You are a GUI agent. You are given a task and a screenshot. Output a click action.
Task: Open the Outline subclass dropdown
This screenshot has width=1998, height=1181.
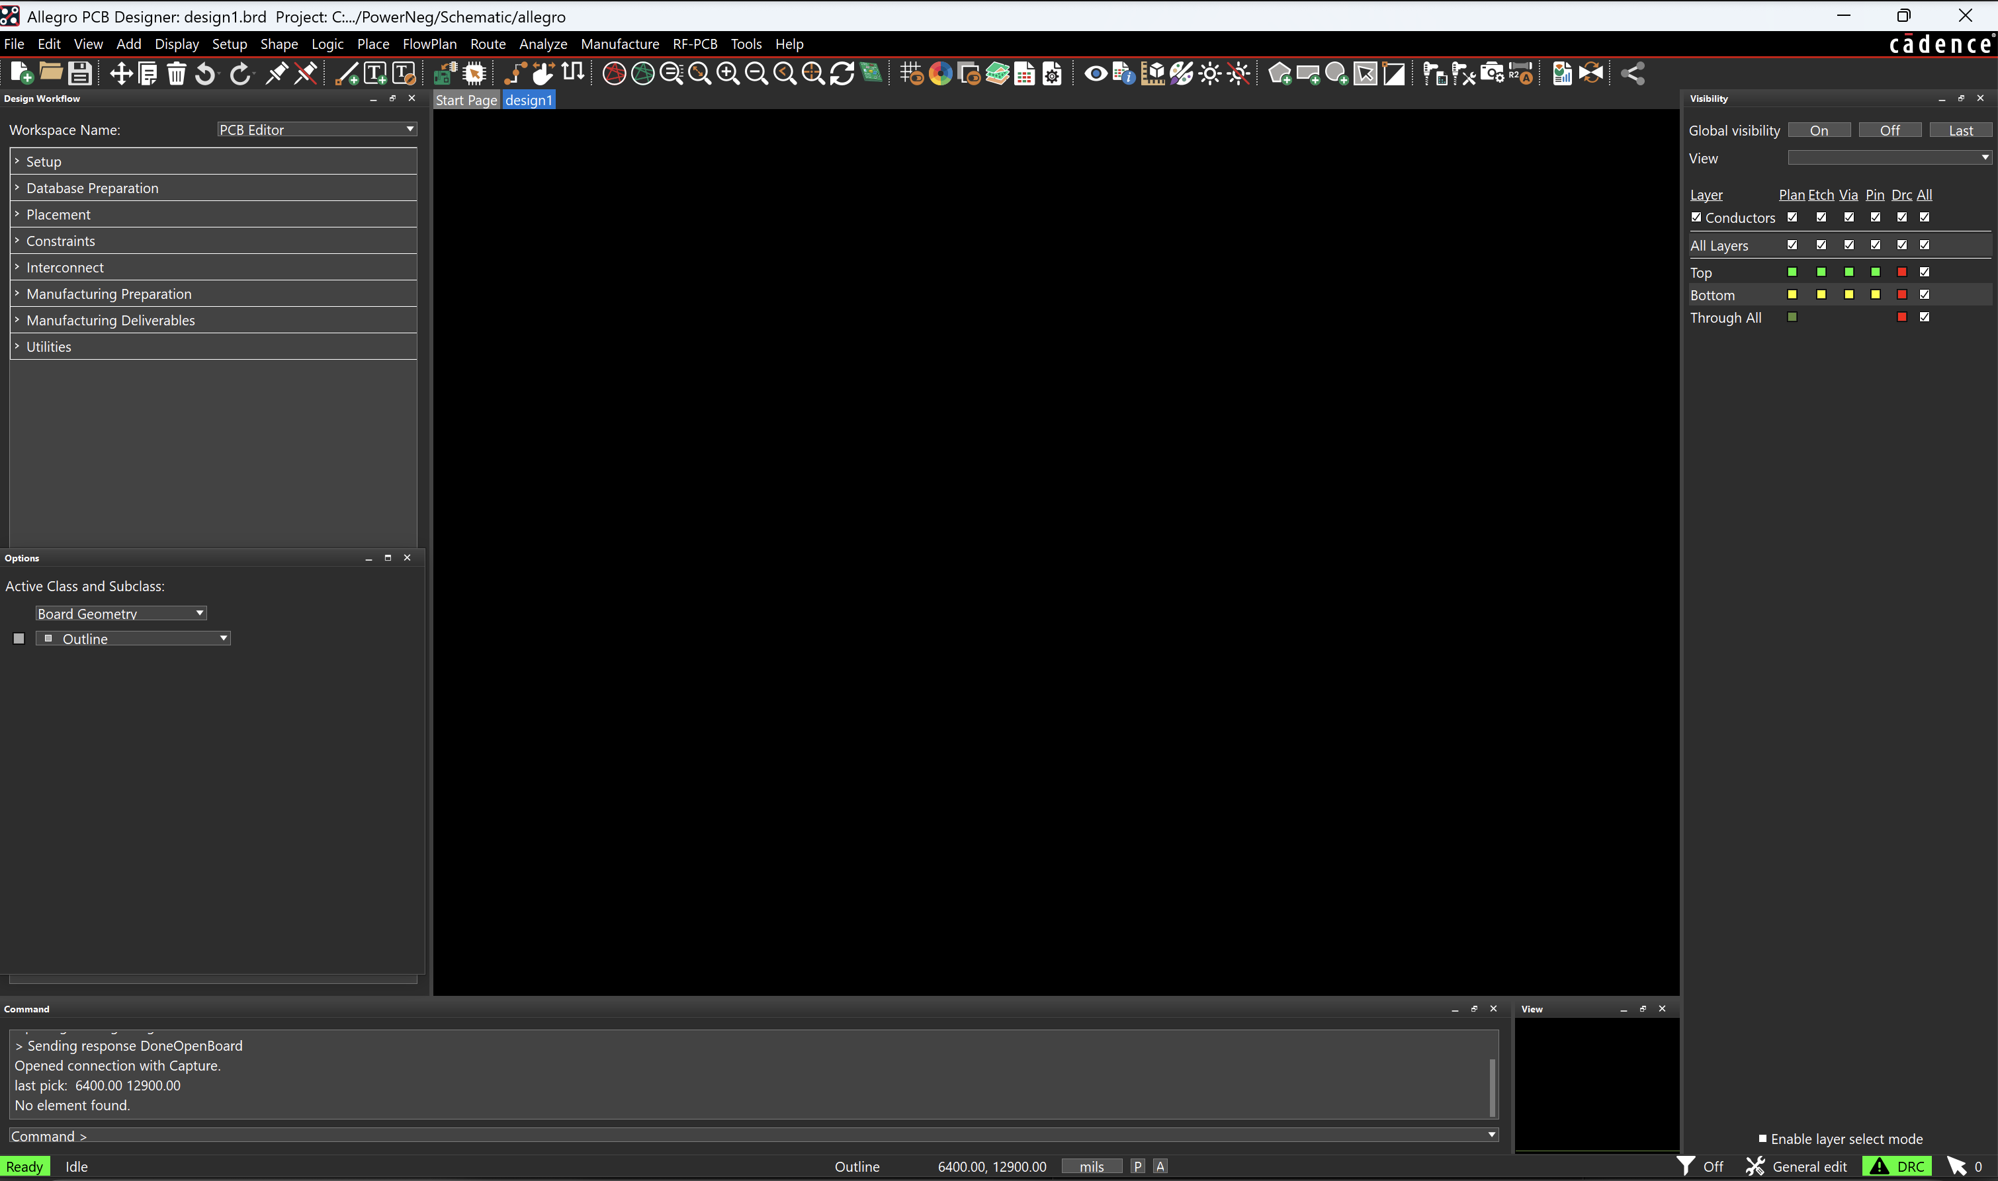(x=133, y=638)
